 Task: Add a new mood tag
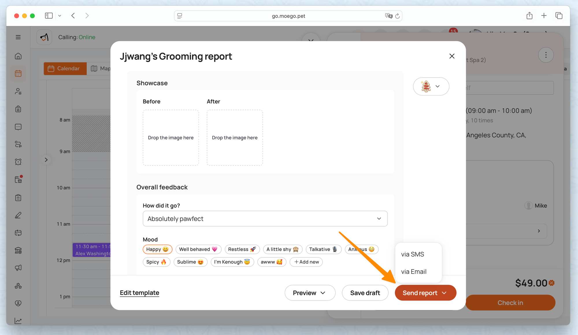tap(306, 262)
